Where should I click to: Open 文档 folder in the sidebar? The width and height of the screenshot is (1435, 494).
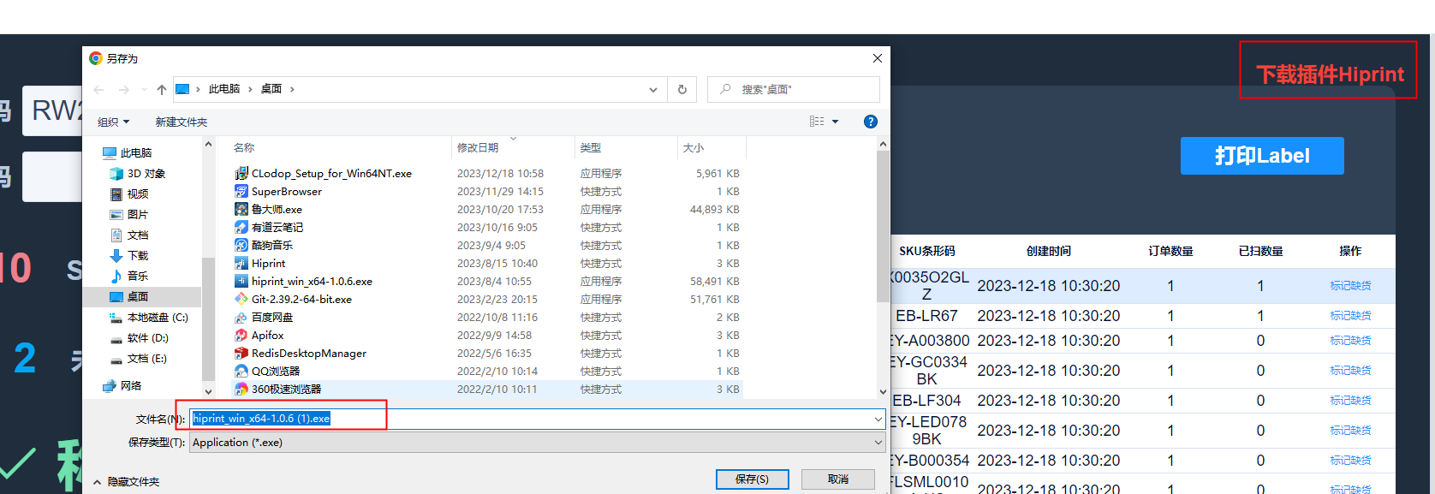click(129, 235)
